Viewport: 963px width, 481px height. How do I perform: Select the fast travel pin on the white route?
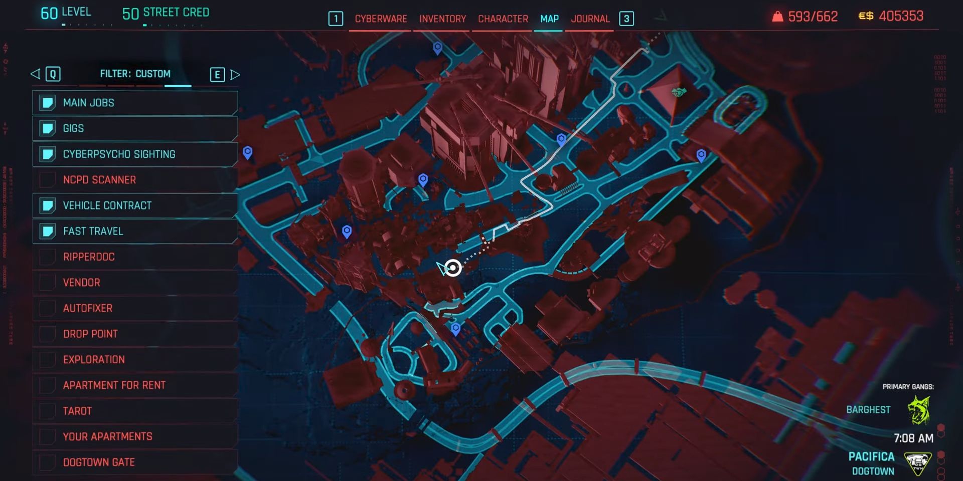tap(561, 139)
